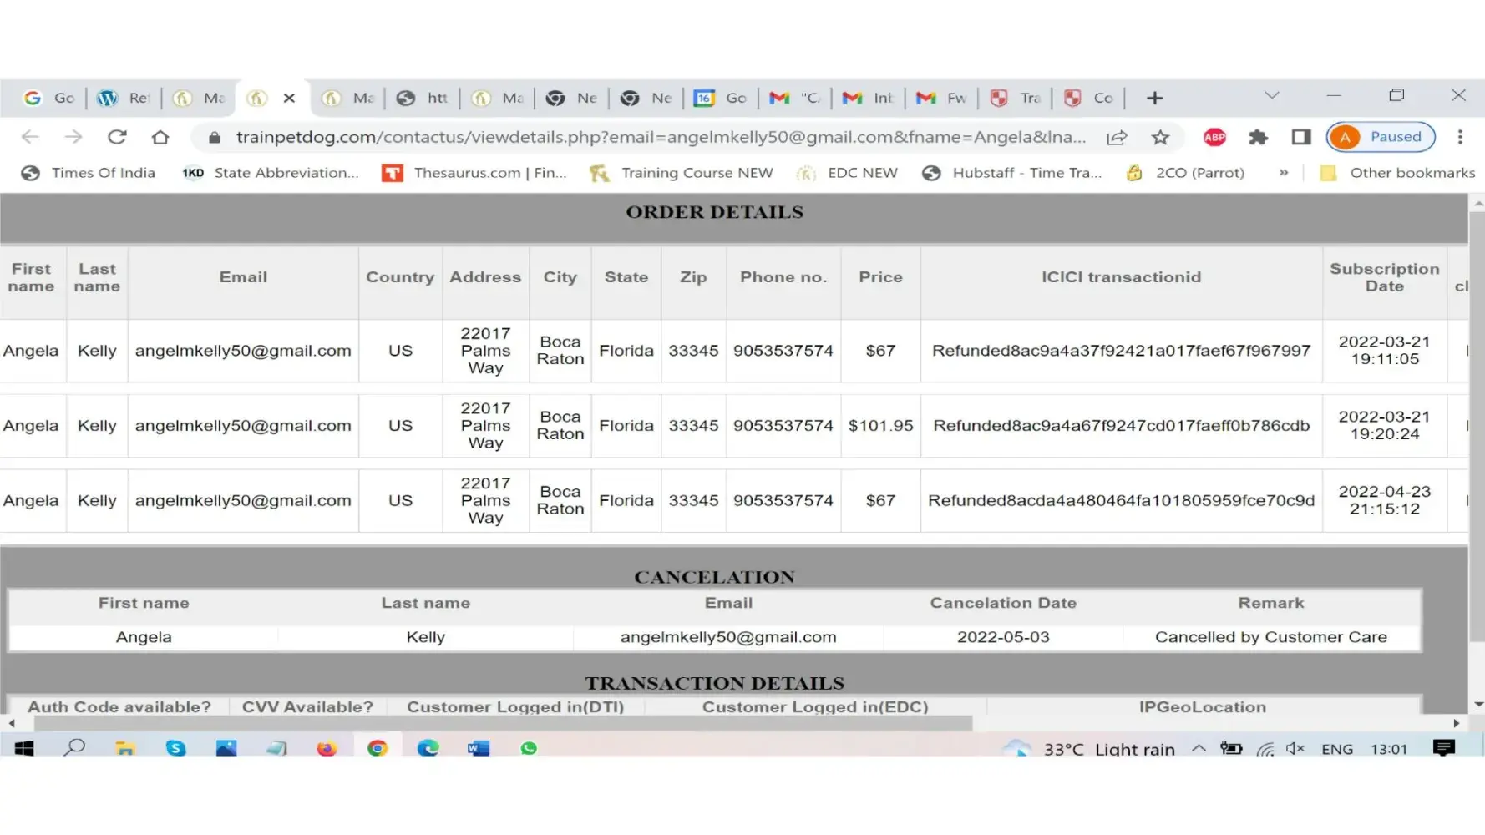Open the Adblock Plus extension icon

pos(1214,137)
